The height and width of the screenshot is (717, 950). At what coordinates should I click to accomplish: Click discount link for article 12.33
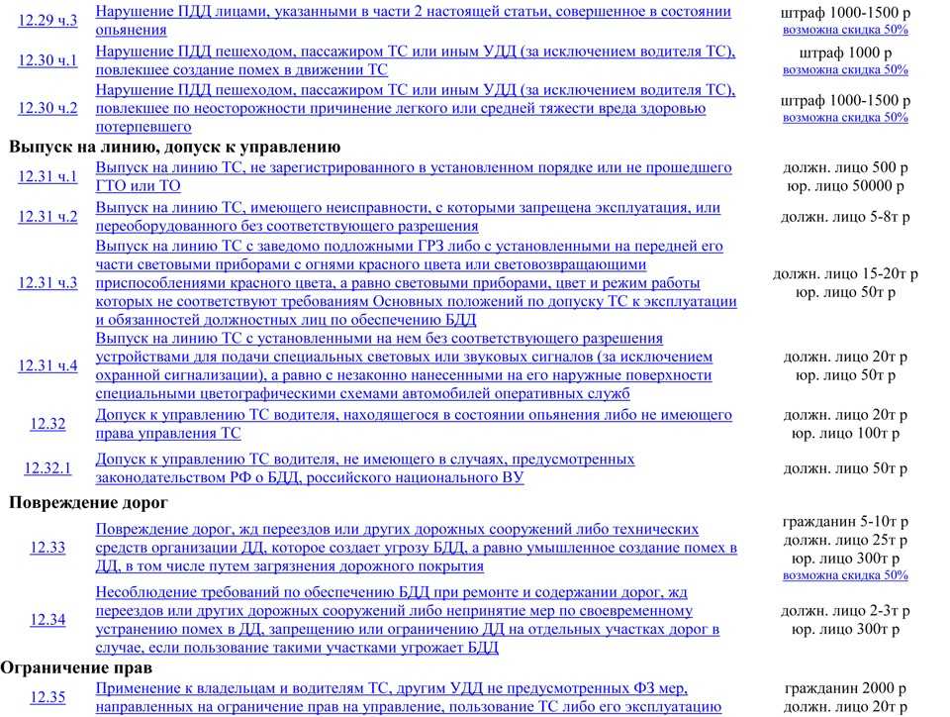point(845,574)
